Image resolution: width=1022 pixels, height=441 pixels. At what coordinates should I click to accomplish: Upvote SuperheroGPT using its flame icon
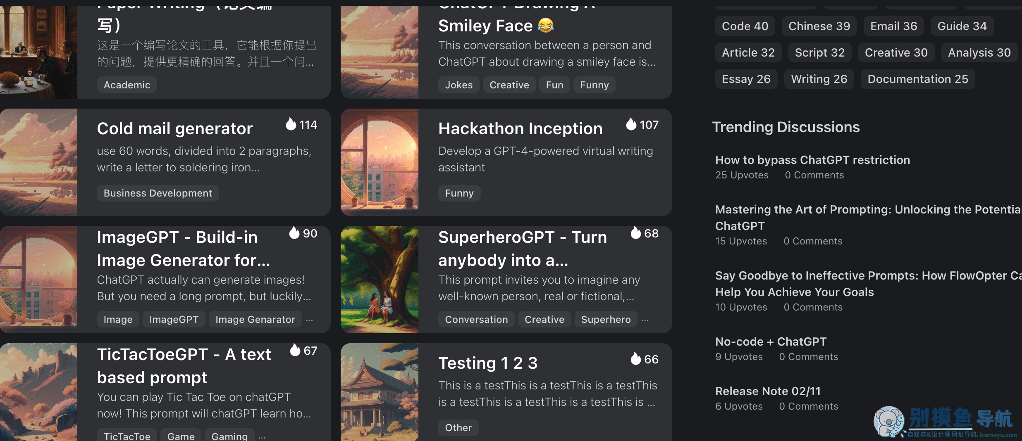tap(636, 233)
